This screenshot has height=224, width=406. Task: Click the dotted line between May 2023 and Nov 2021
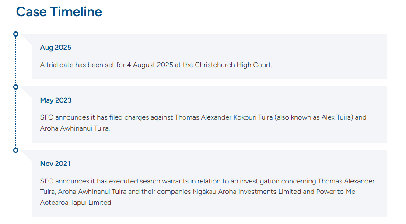[16, 119]
